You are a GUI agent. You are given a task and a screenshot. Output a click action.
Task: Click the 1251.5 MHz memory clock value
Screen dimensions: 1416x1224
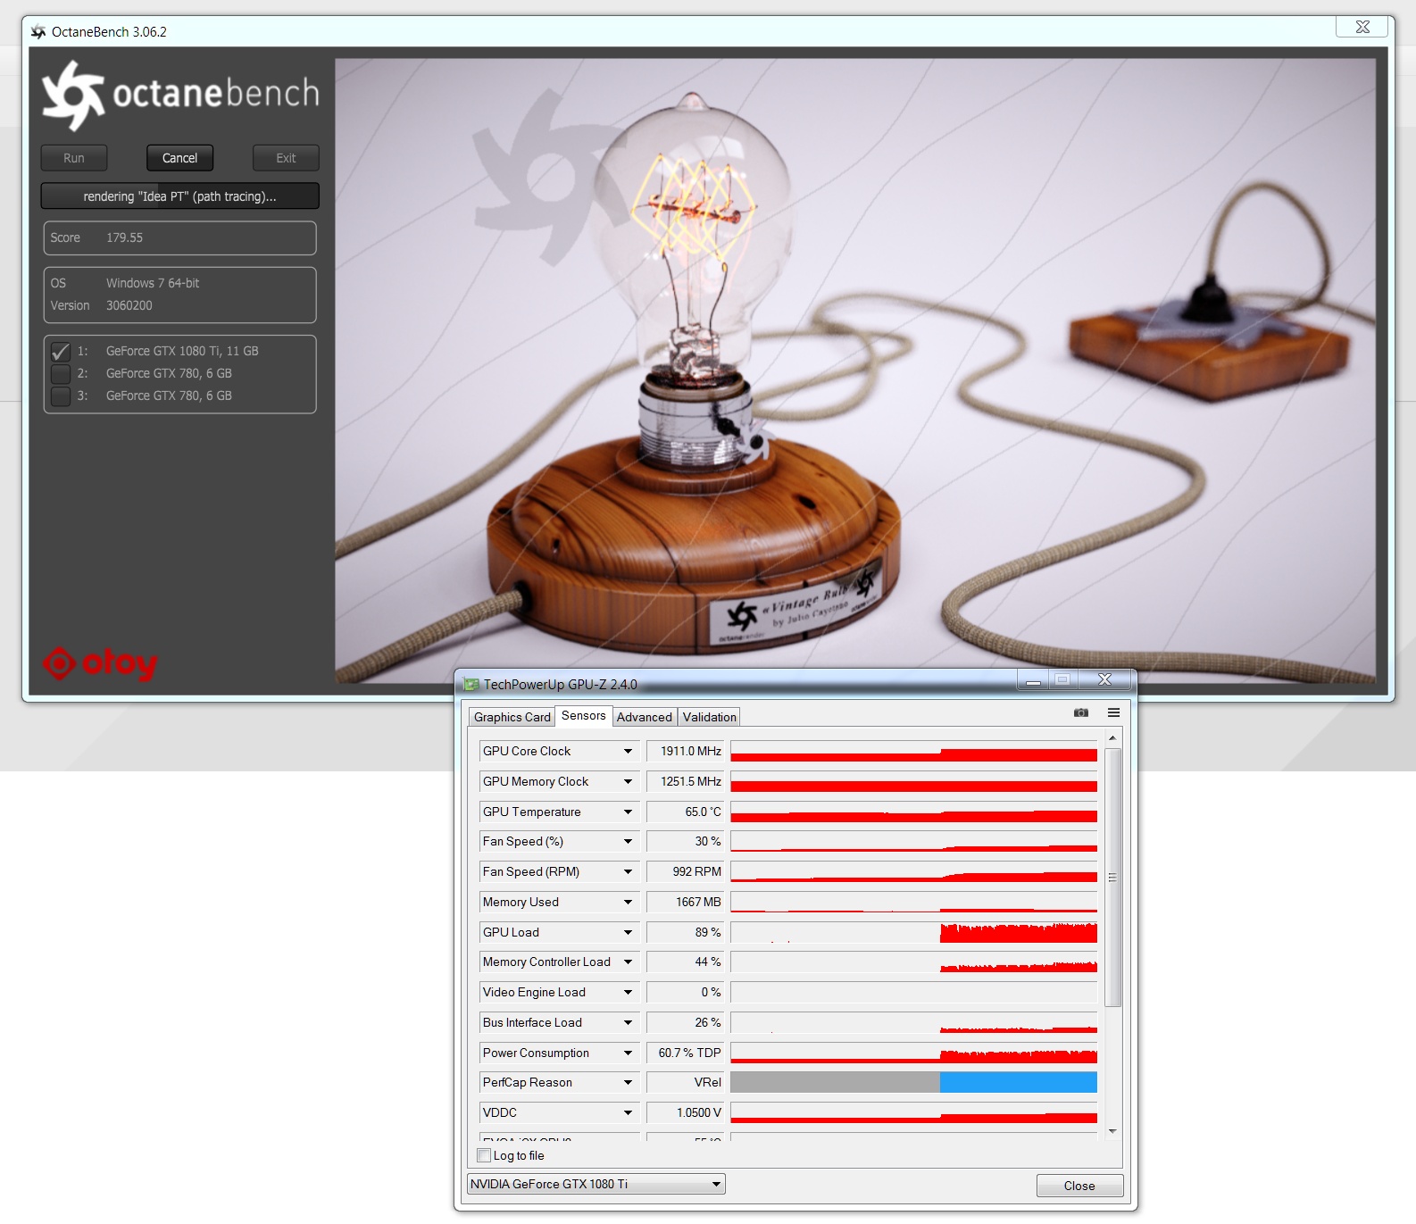(x=686, y=782)
